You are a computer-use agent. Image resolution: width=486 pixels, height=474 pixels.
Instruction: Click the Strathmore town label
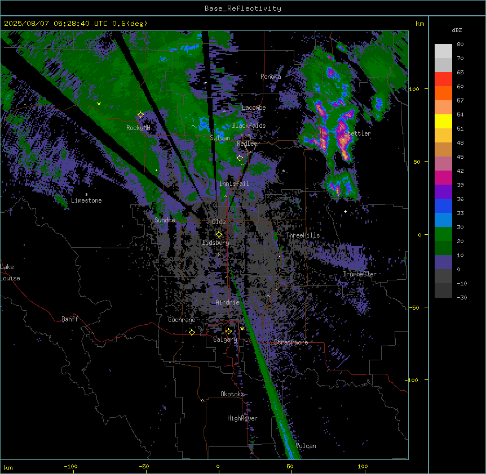tap(291, 342)
